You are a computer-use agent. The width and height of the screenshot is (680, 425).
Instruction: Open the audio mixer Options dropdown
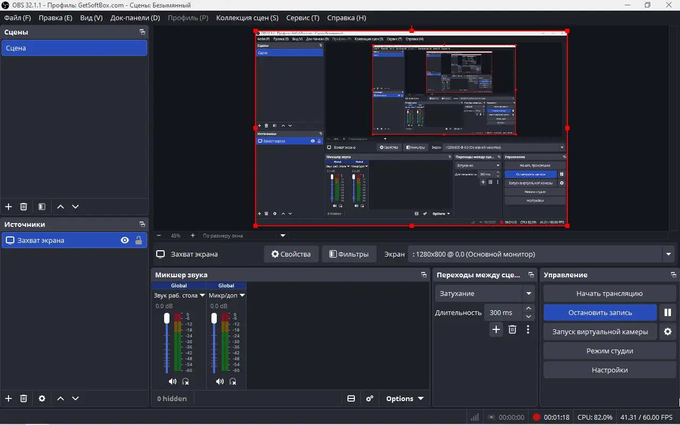[404, 398]
